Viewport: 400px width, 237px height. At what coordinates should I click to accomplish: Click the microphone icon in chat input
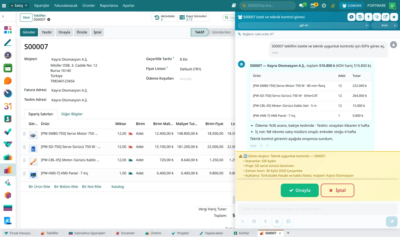[265, 221]
